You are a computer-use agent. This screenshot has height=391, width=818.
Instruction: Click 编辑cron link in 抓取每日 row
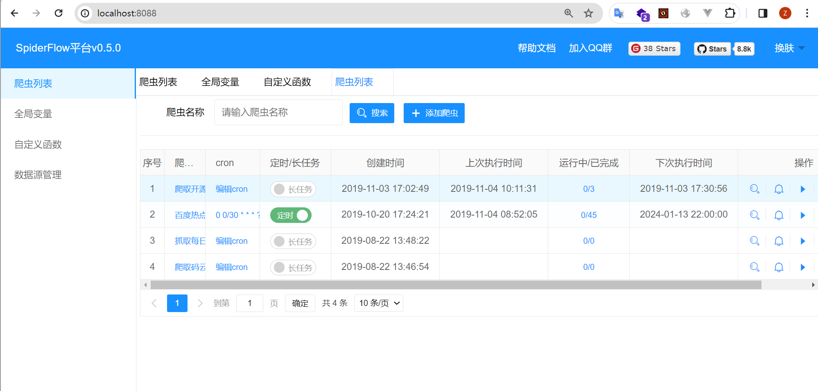pos(232,241)
